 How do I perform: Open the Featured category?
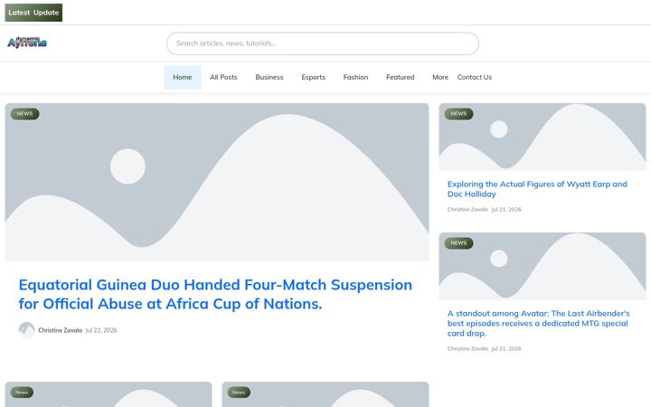[401, 77]
